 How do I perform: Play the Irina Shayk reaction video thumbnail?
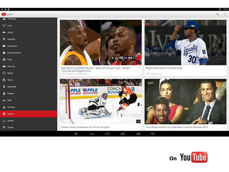tap(185, 101)
